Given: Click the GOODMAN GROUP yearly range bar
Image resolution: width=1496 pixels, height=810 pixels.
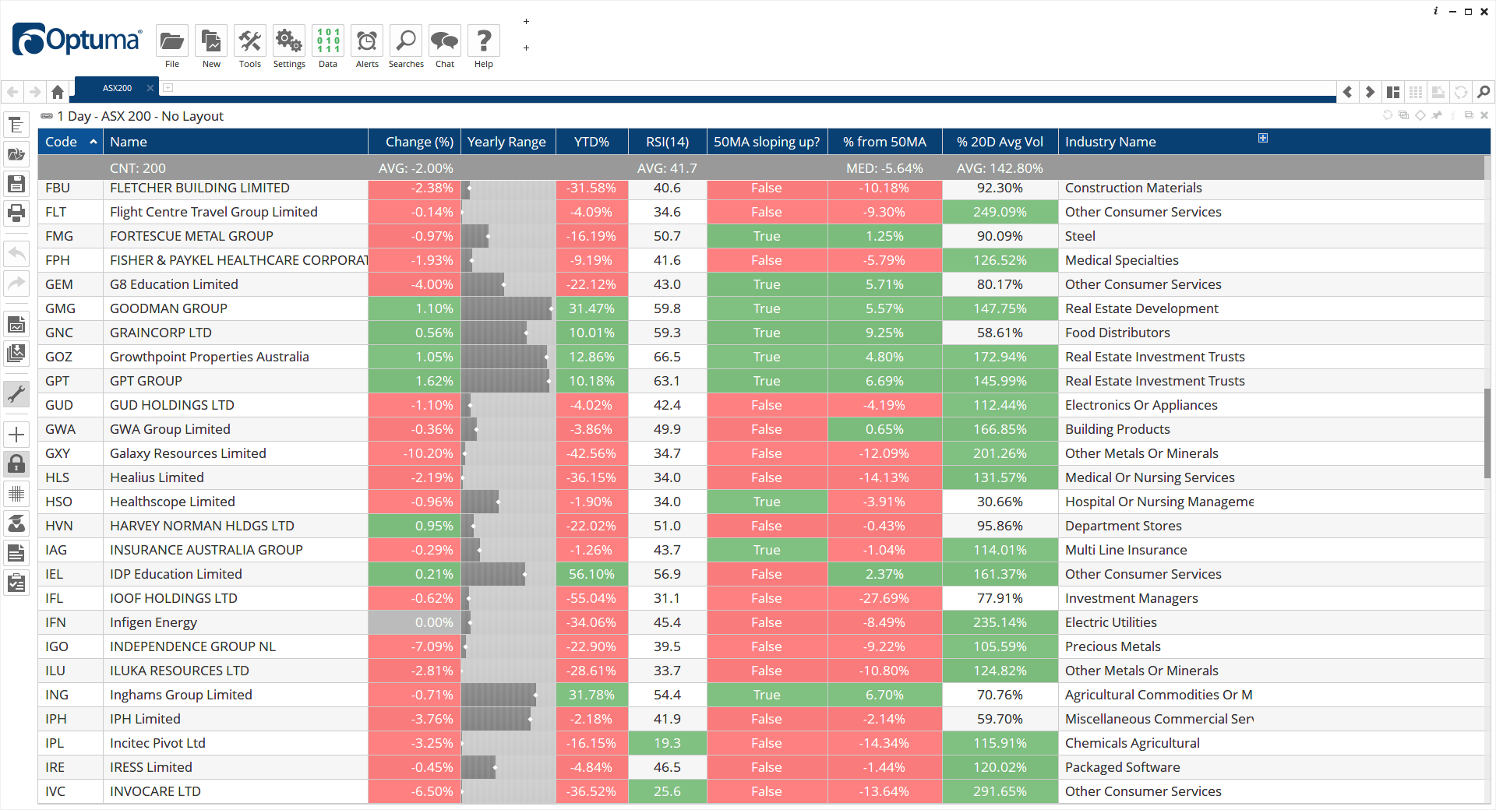Looking at the screenshot, I should tap(508, 308).
